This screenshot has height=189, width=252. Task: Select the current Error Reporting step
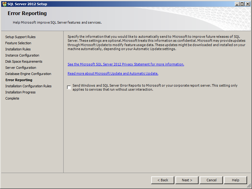pyautogui.click(x=19, y=80)
